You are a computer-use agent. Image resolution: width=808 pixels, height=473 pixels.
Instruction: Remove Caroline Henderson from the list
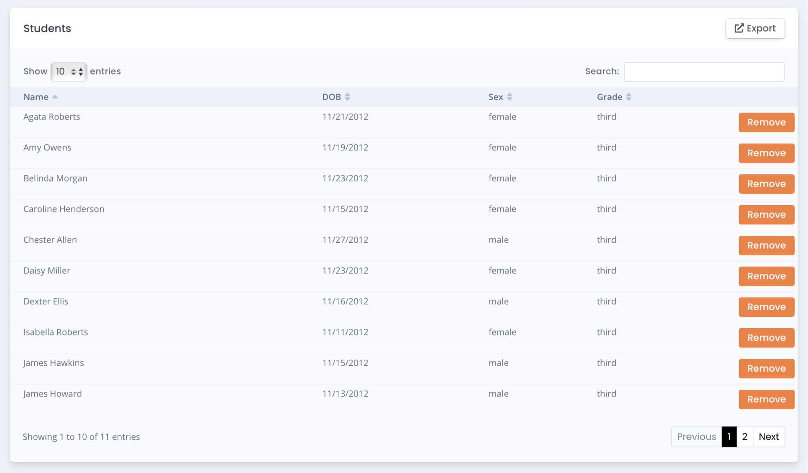[766, 215]
